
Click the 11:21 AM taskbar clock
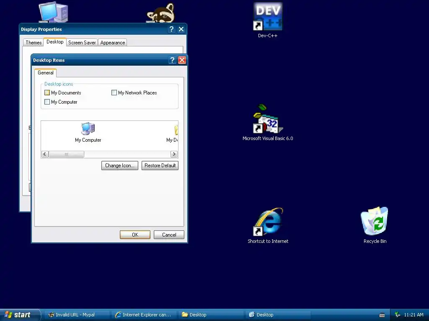click(413, 315)
